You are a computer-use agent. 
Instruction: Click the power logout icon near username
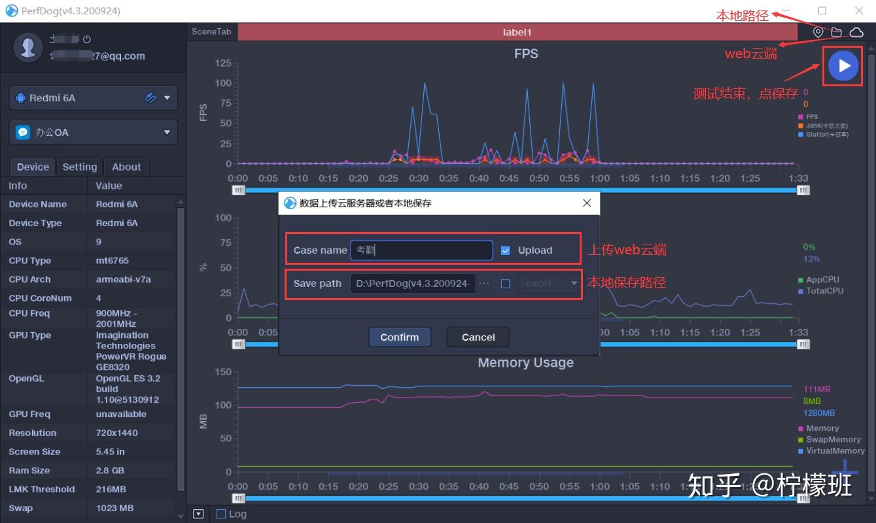[x=87, y=40]
